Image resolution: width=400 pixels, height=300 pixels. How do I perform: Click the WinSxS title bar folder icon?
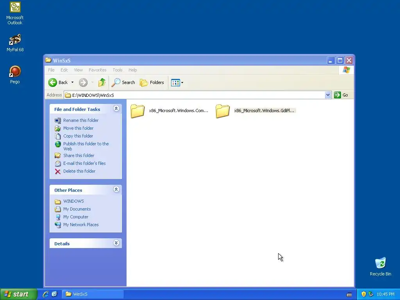pos(48,60)
